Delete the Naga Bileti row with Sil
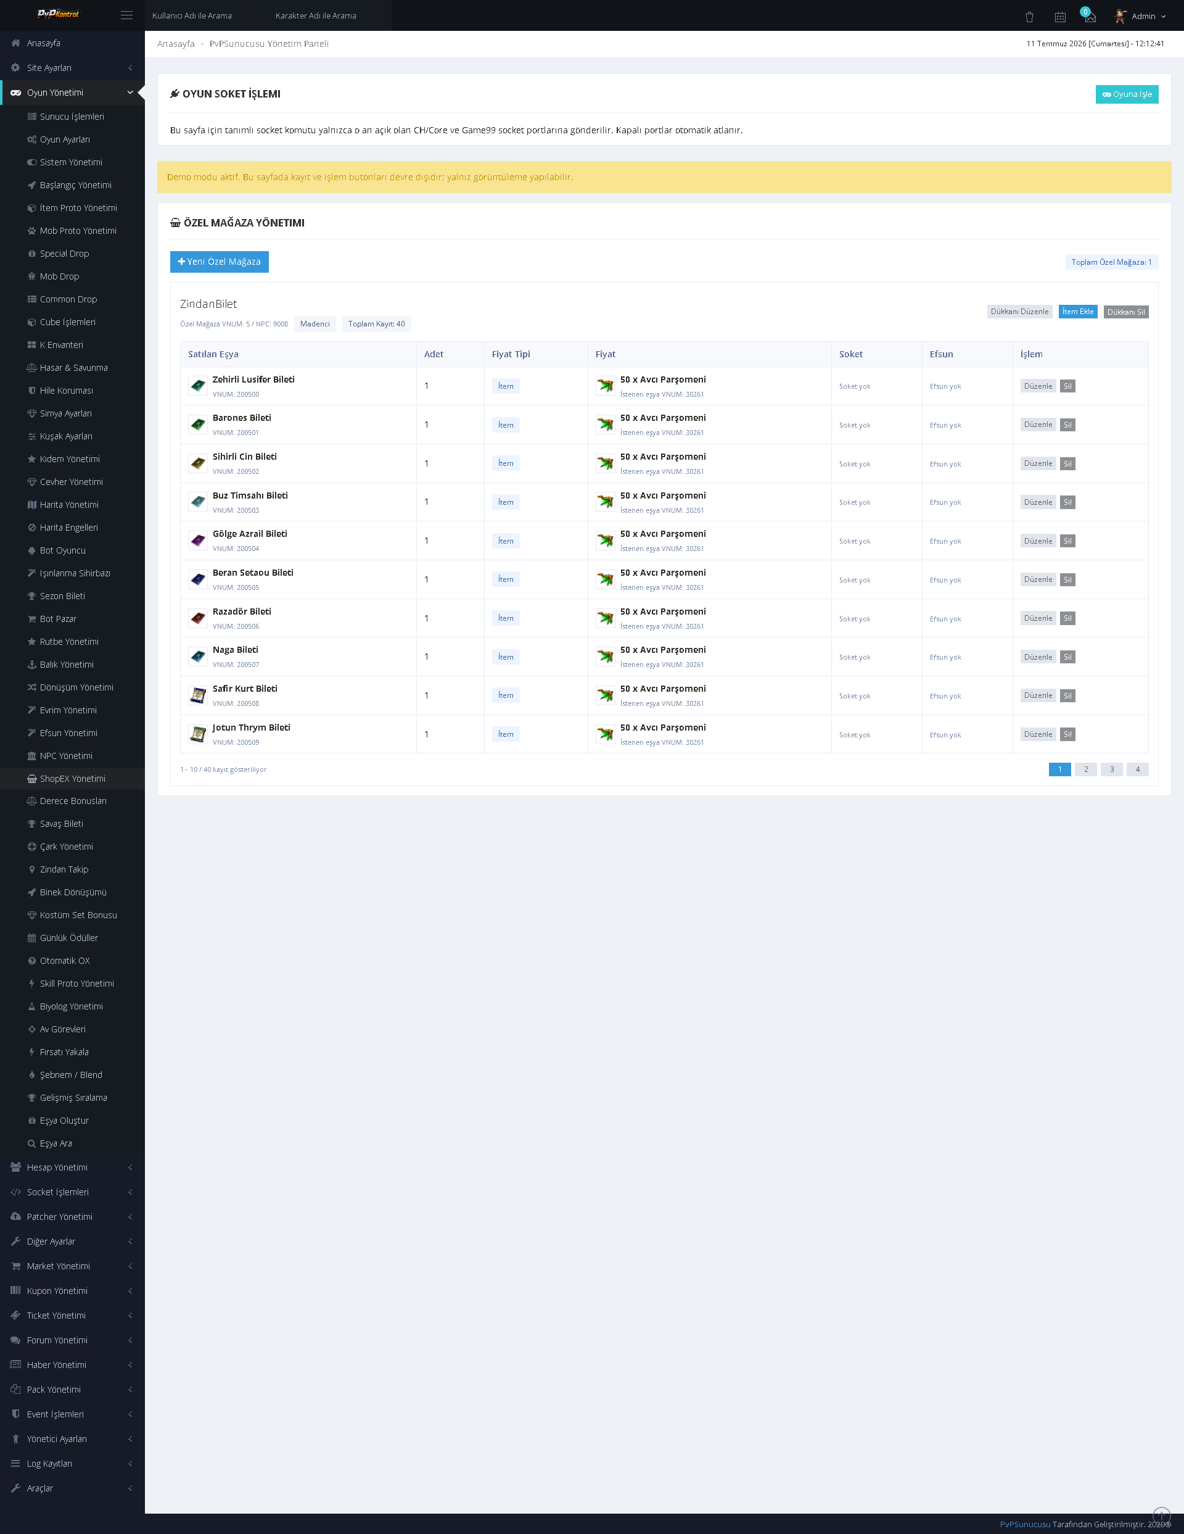1184x1534 pixels. [1067, 657]
